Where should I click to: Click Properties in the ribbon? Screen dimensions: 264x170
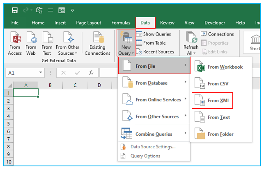(215, 43)
